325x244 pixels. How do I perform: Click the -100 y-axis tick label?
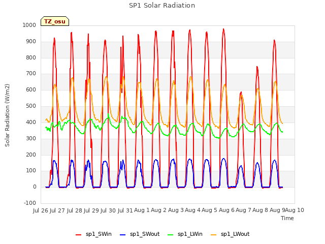pyautogui.click(x=30, y=203)
